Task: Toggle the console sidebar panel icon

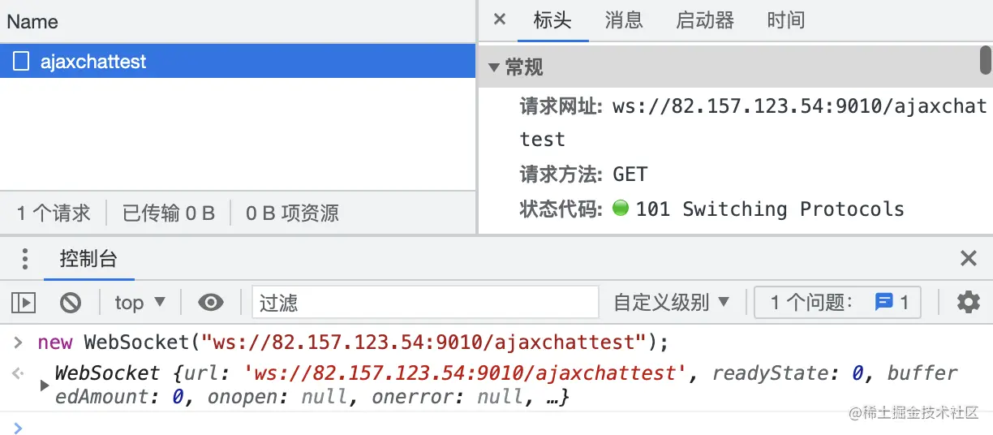Action: point(24,303)
